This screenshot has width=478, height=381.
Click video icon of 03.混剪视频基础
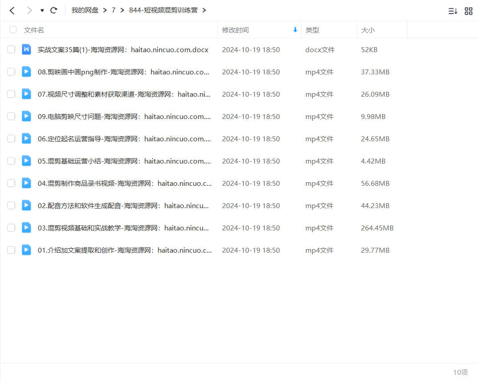(27, 228)
